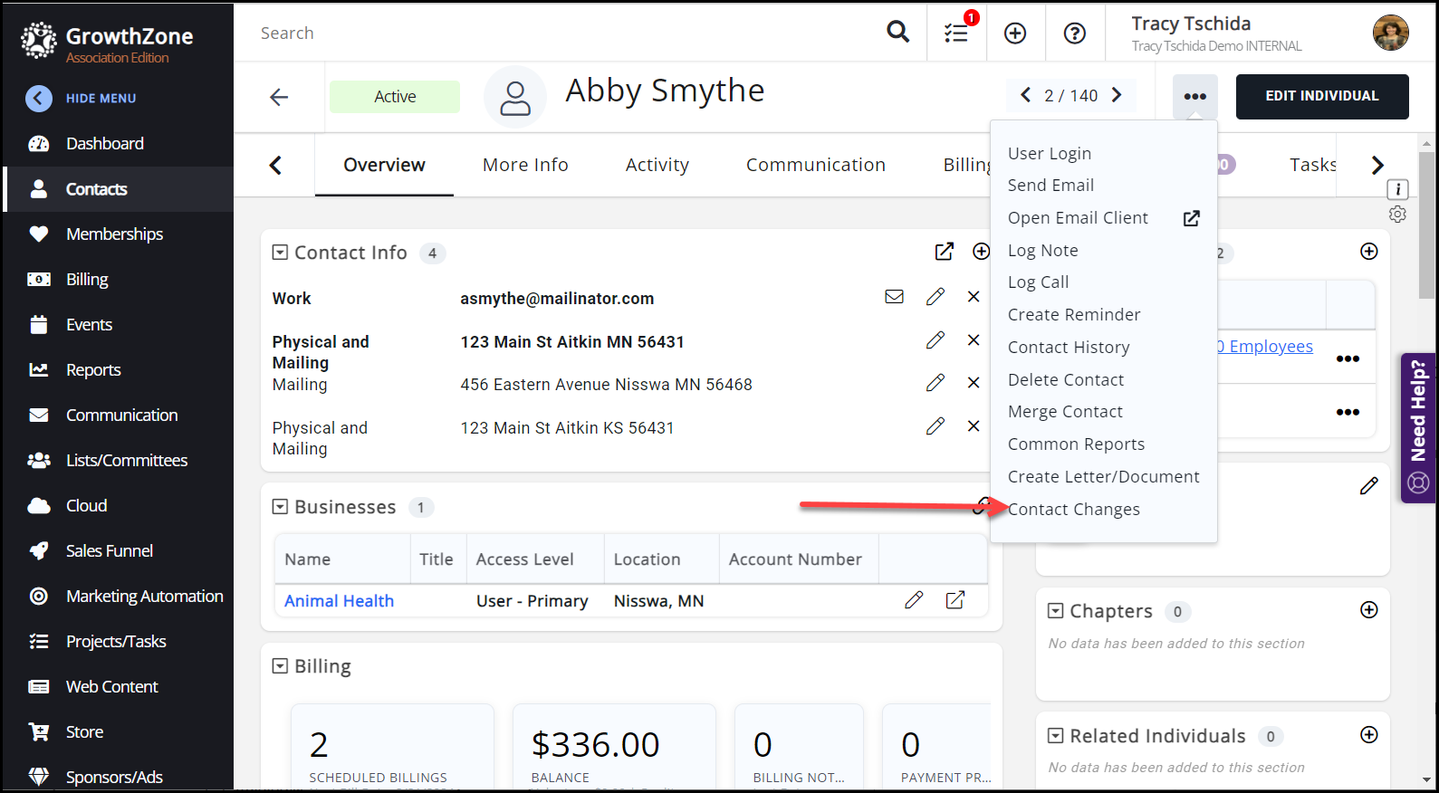Open Animal Health in new window icon

pos(955,600)
